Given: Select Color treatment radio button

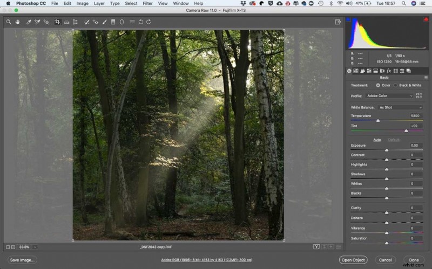Looking at the screenshot, I should [378, 85].
